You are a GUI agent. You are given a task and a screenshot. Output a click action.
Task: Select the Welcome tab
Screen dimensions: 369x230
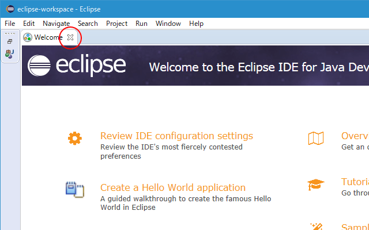pos(48,37)
